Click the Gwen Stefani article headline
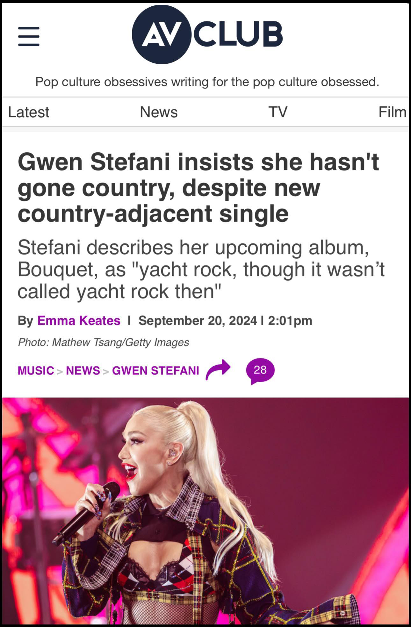Screen dimensions: 411x627 198,188
